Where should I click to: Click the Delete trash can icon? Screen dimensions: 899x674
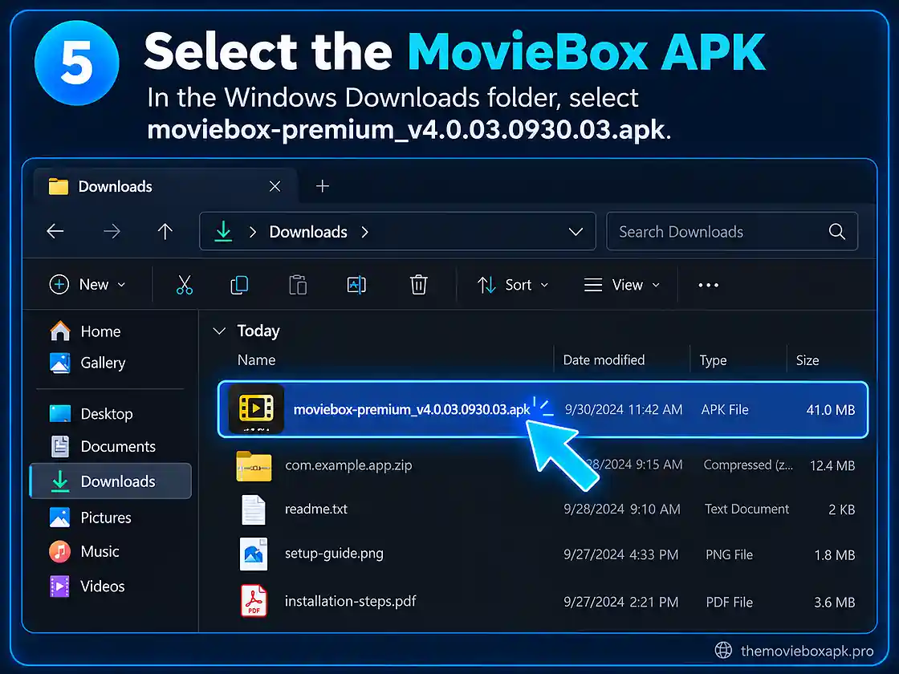coord(418,285)
